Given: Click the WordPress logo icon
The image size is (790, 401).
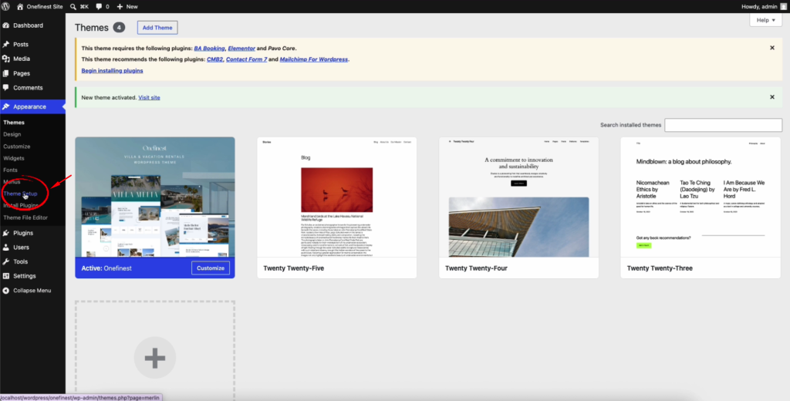Looking at the screenshot, I should click(x=5, y=6).
